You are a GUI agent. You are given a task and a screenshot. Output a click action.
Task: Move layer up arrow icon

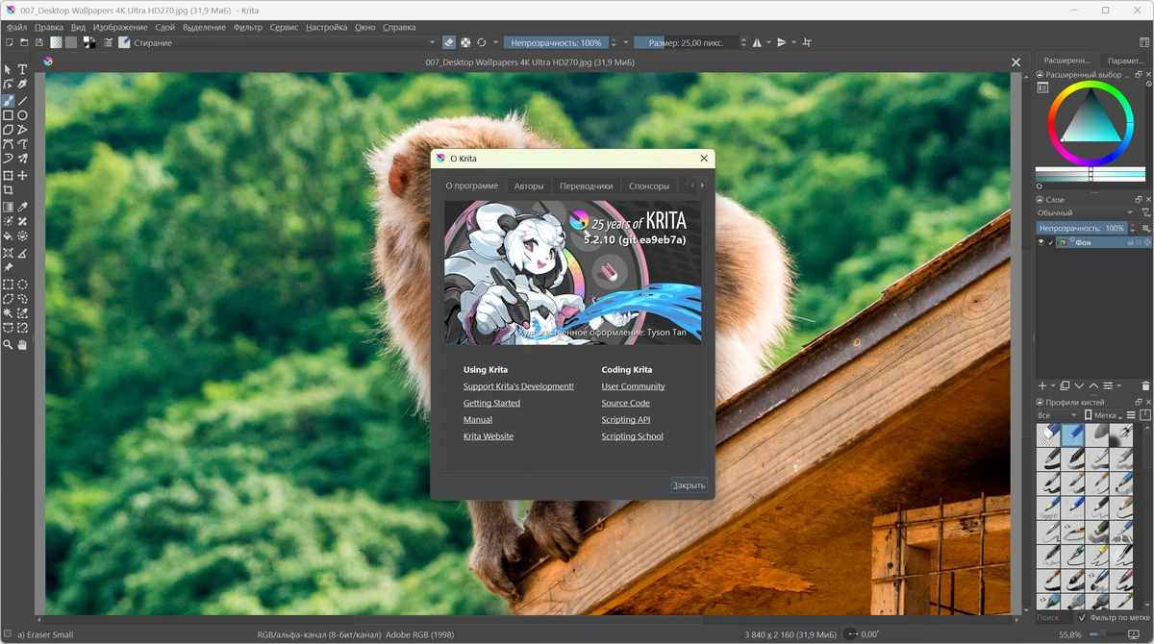tap(1093, 385)
